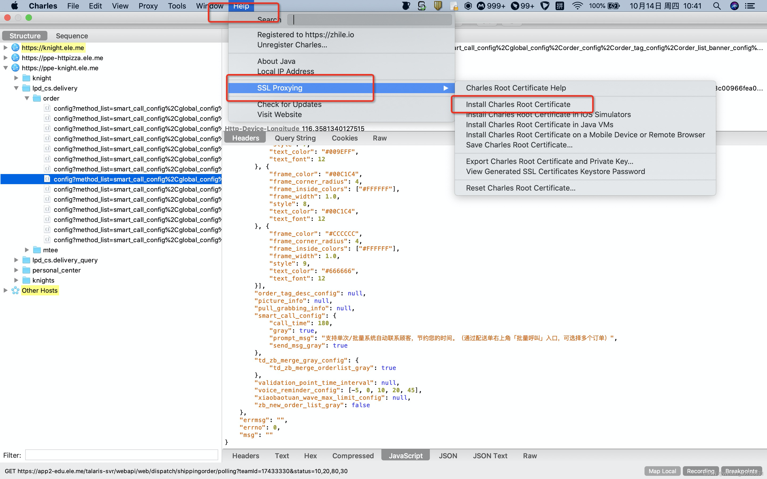Screen dimensions: 767x479
Task: Expand the mtee folder
Action: [x=27, y=250]
